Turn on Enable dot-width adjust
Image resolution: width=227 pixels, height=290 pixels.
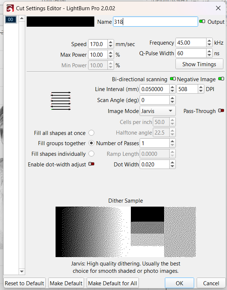[91, 164]
